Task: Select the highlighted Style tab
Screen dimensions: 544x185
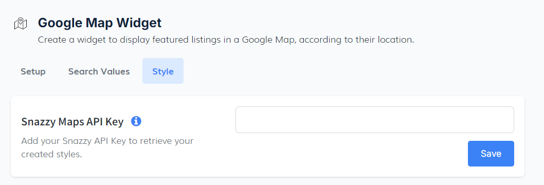Action: click(x=163, y=71)
